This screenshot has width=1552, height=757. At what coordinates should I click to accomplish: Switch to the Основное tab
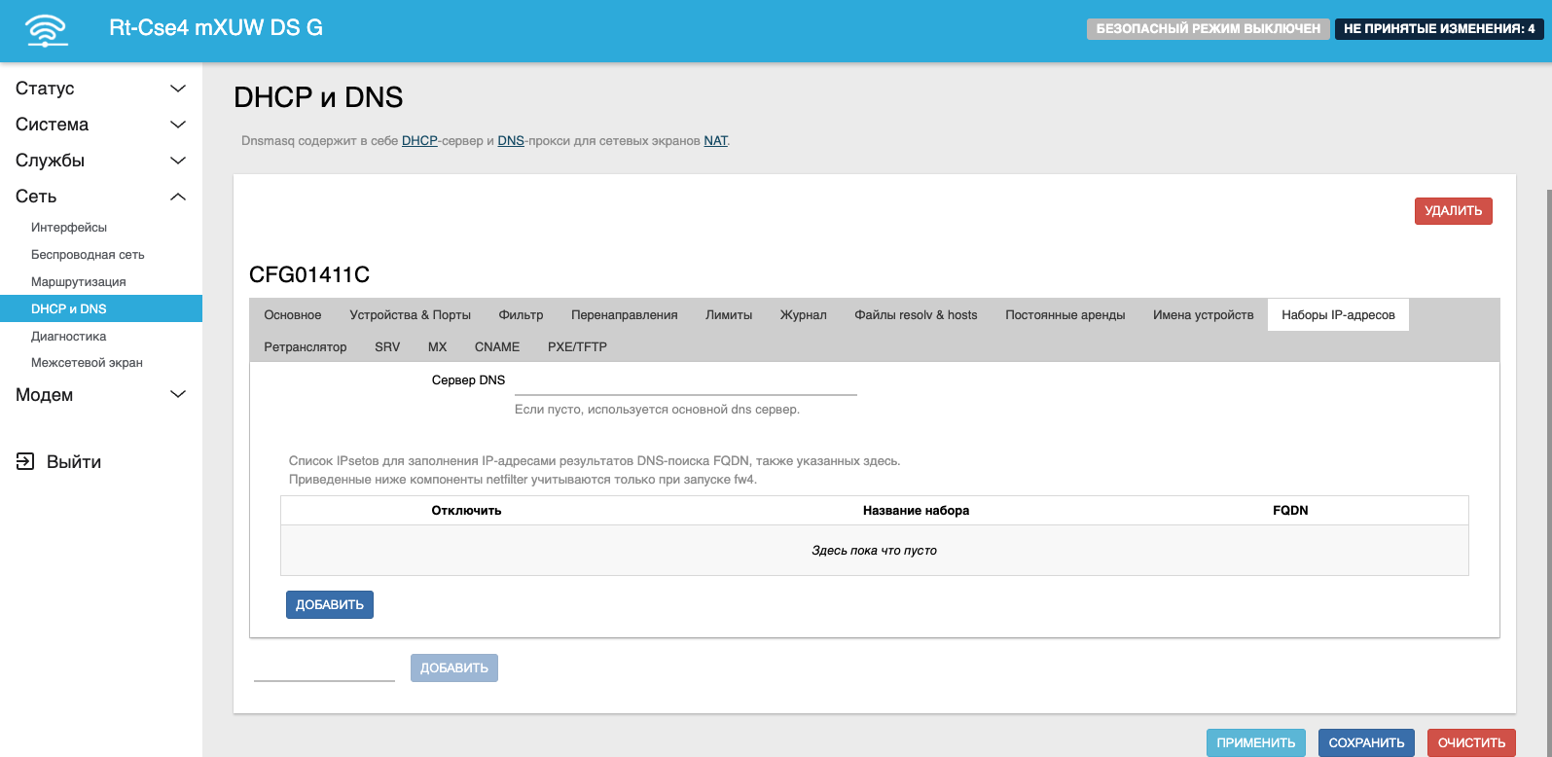click(292, 315)
